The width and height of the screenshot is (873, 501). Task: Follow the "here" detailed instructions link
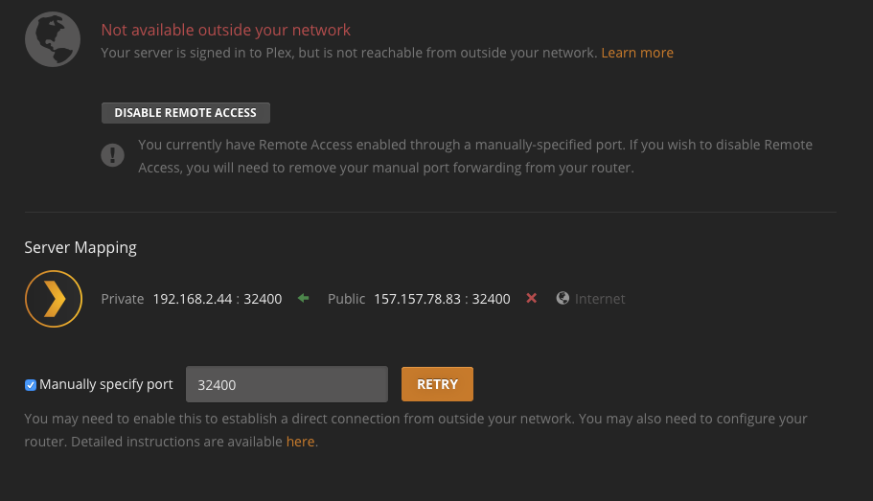pos(300,442)
